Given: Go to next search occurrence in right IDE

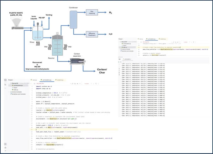Looking at the screenshot, I should click(191, 42).
